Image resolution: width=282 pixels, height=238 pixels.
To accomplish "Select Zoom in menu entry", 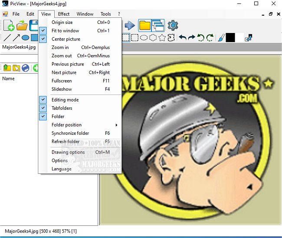I will coord(60,48).
